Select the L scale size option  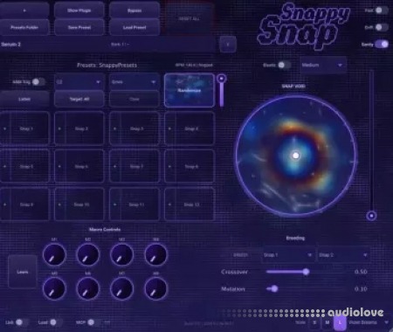(340, 322)
